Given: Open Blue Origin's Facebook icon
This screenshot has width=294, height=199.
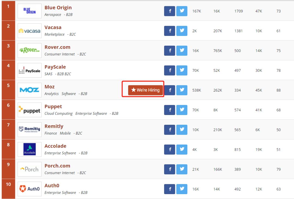Looking at the screenshot, I should [x=170, y=11].
